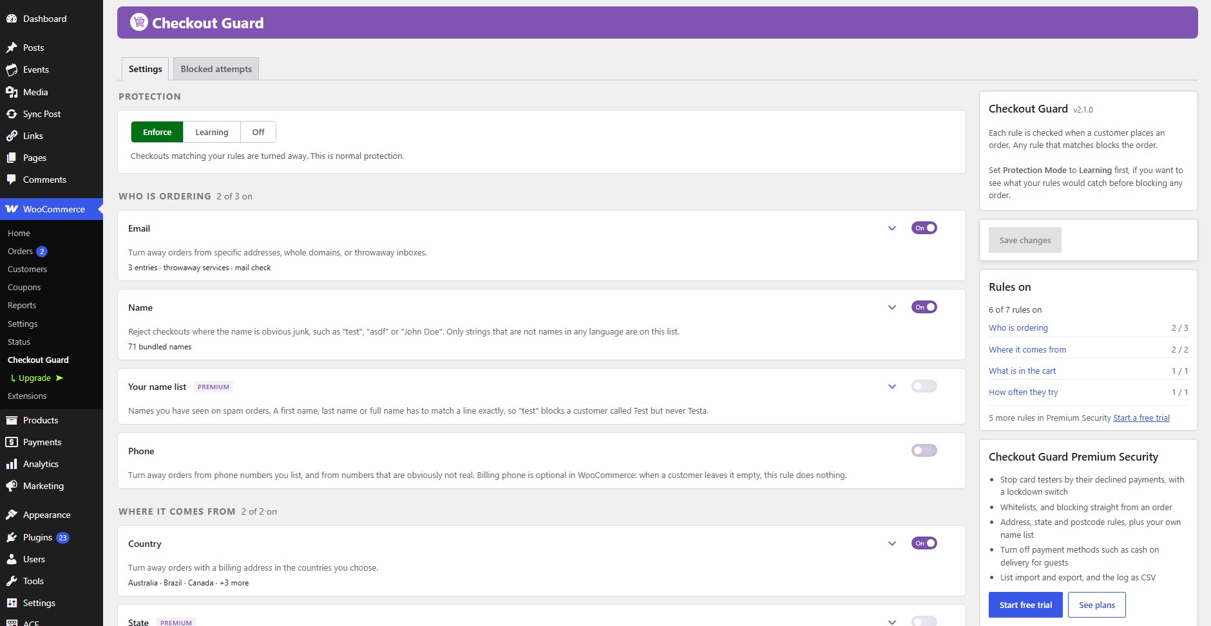Click the Start free trial button
Viewport: 1211px width, 626px height.
coord(1025,605)
